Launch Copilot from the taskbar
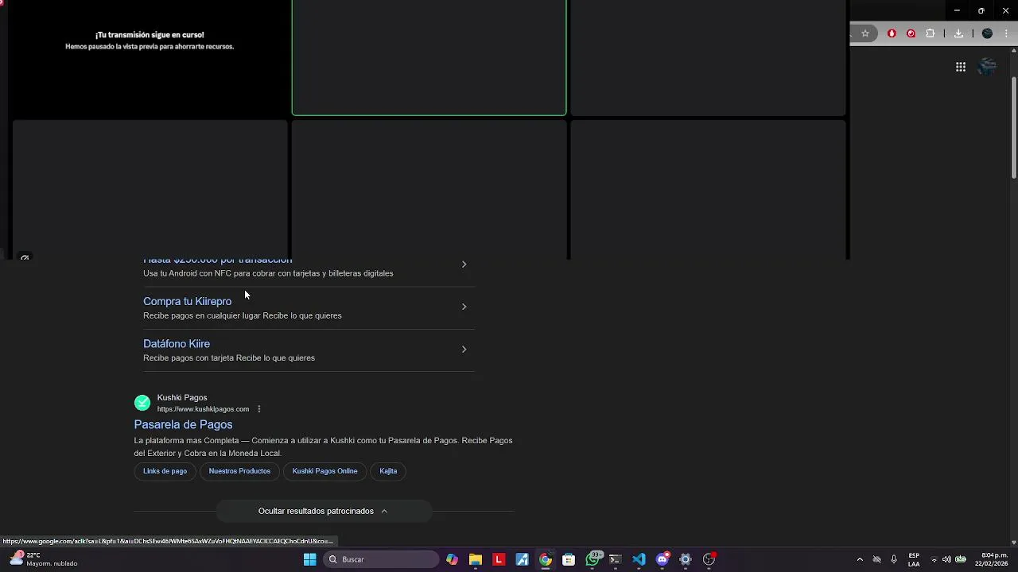This screenshot has width=1018, height=572. (x=452, y=559)
